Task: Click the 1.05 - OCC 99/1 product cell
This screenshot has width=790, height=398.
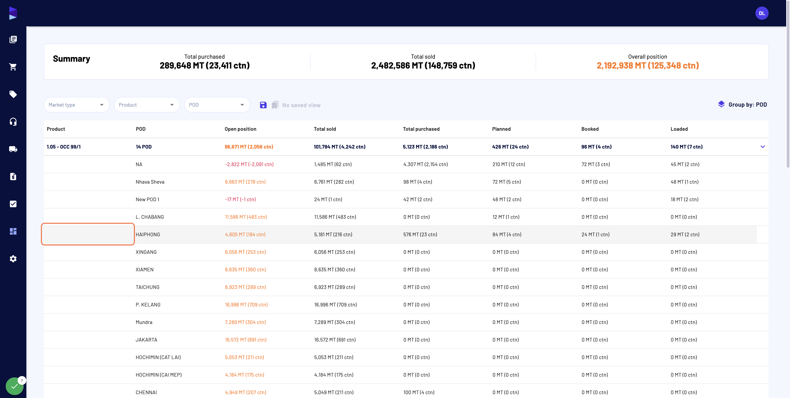Action: (x=64, y=147)
